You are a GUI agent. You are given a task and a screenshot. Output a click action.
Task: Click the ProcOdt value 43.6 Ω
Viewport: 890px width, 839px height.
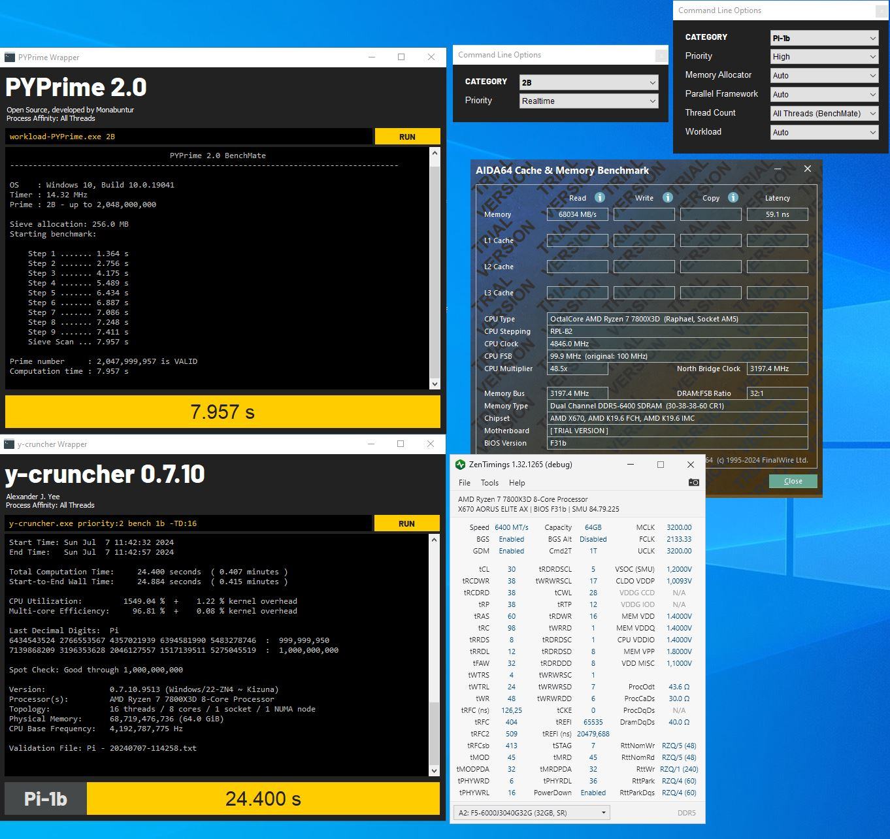coord(679,687)
